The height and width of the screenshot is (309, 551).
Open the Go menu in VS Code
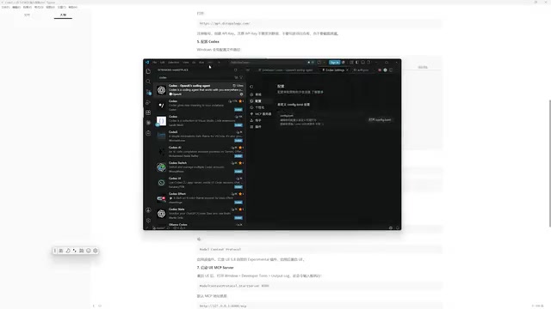pos(194,63)
